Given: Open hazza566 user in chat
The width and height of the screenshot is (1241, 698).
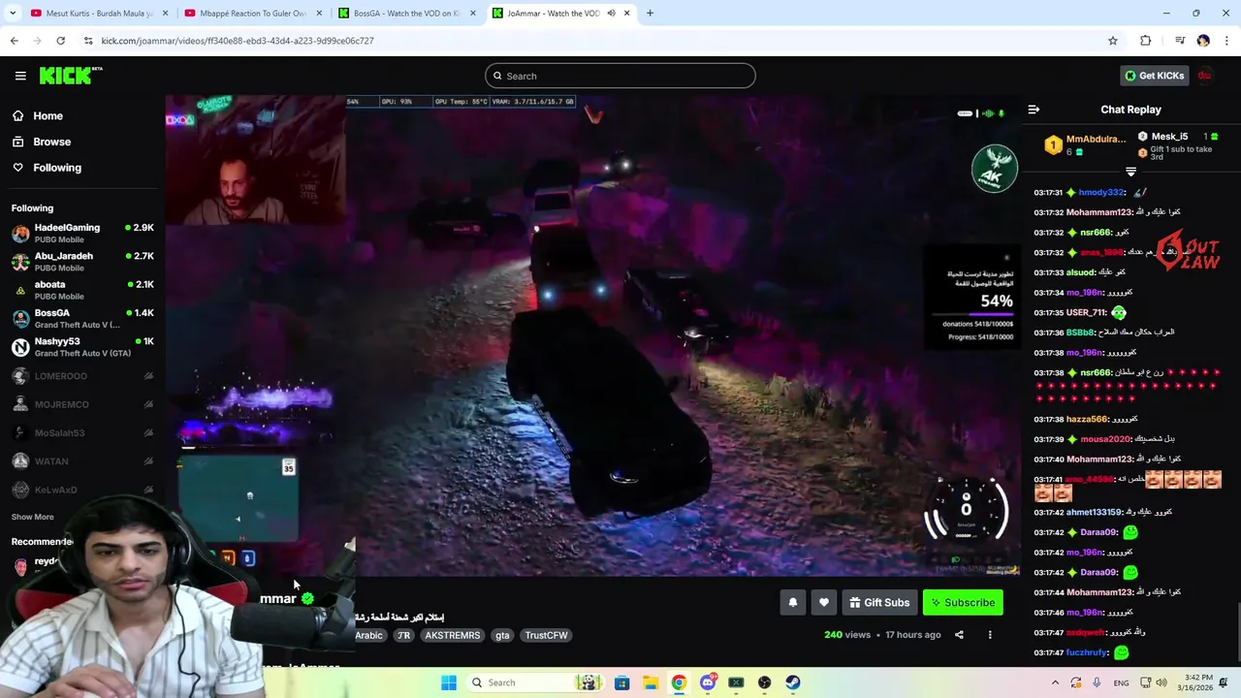Looking at the screenshot, I should click(1086, 419).
